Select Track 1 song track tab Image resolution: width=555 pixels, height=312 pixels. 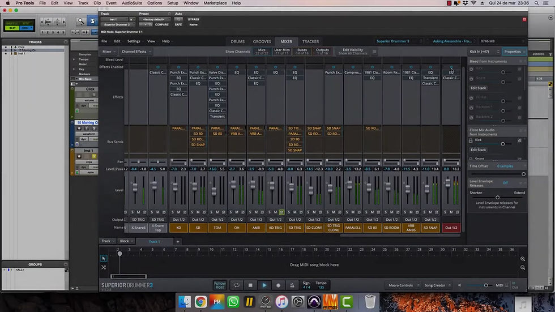point(154,242)
